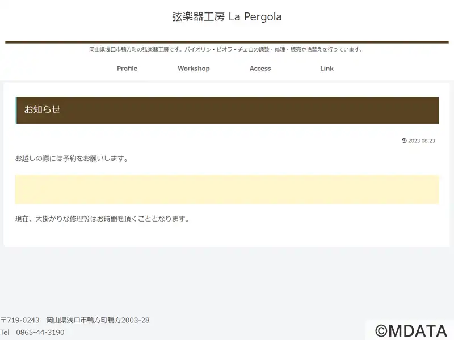Click the text お越しの際には予約をお願いします。
The image size is (454, 340).
[x=72, y=159]
